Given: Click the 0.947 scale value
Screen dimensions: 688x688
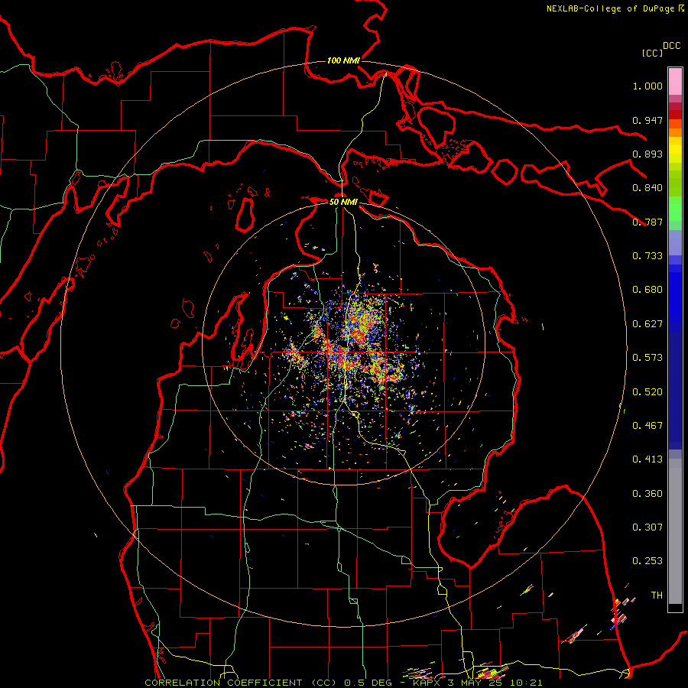Looking at the screenshot, I should click(x=647, y=120).
